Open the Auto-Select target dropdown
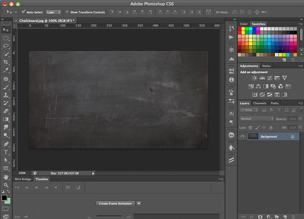 [52, 12]
